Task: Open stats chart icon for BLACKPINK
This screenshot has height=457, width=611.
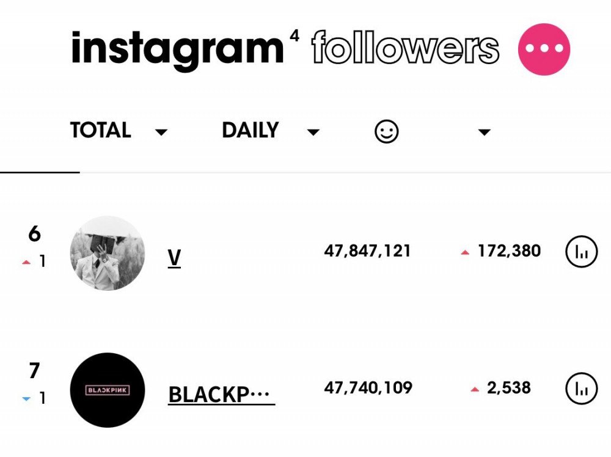Action: [x=581, y=388]
